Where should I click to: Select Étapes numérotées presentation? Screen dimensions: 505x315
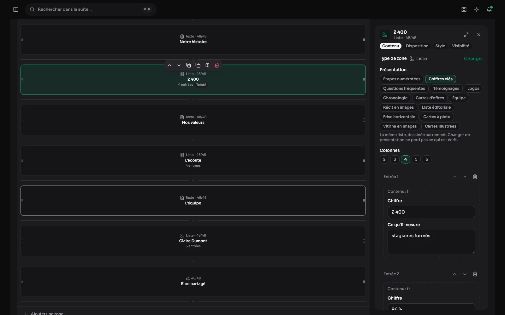click(x=401, y=79)
